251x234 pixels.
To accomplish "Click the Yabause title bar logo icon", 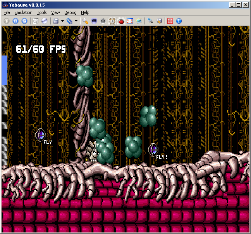I will pyautogui.click(x=5, y=5).
